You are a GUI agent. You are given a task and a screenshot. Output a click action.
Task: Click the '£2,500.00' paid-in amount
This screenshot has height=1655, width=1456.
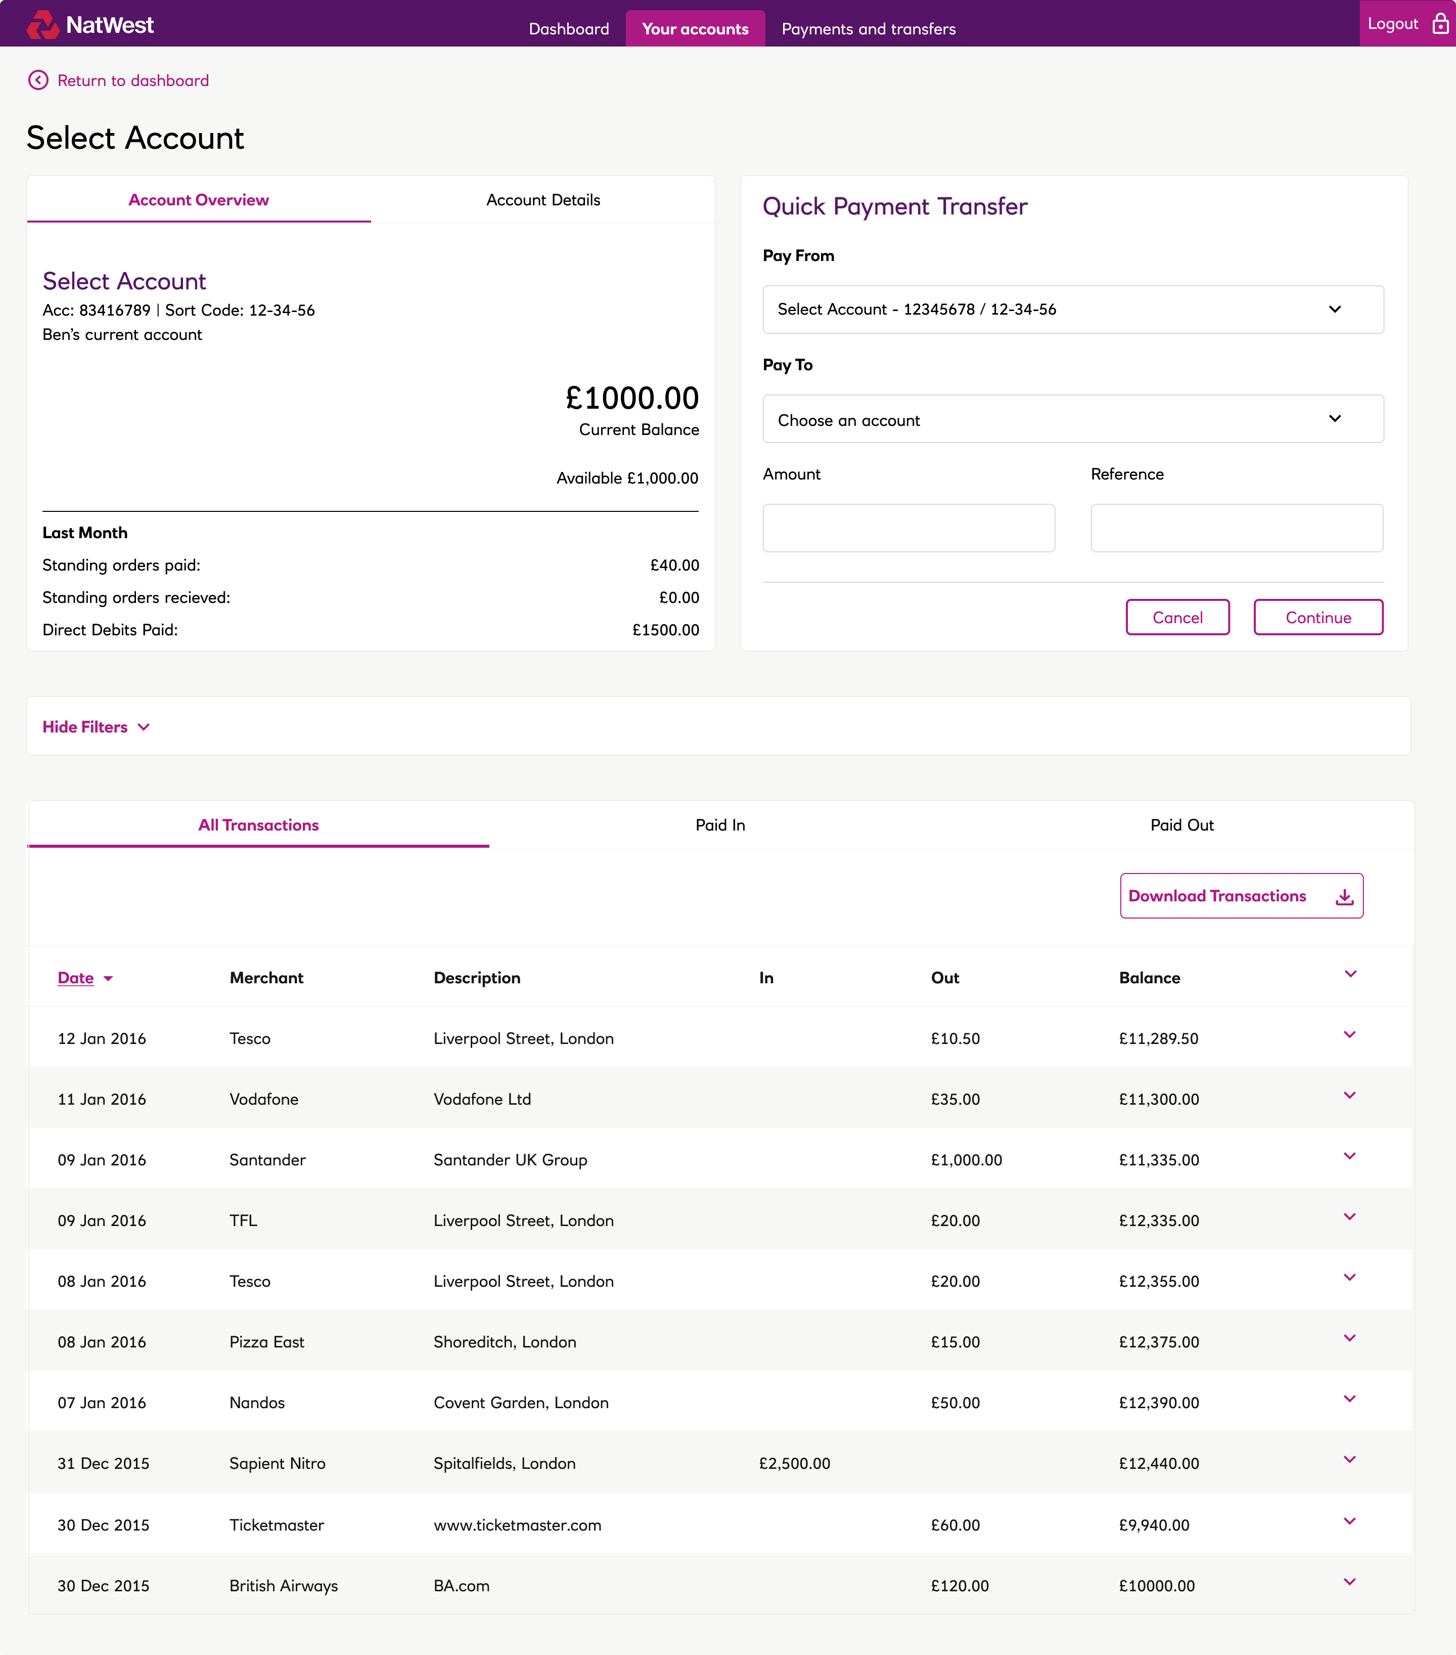tap(795, 1464)
